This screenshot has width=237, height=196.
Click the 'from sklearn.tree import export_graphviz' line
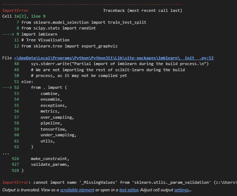click(69, 46)
